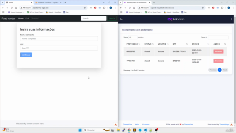Open the Help footer link
236x133 pixels.
pos(137,125)
